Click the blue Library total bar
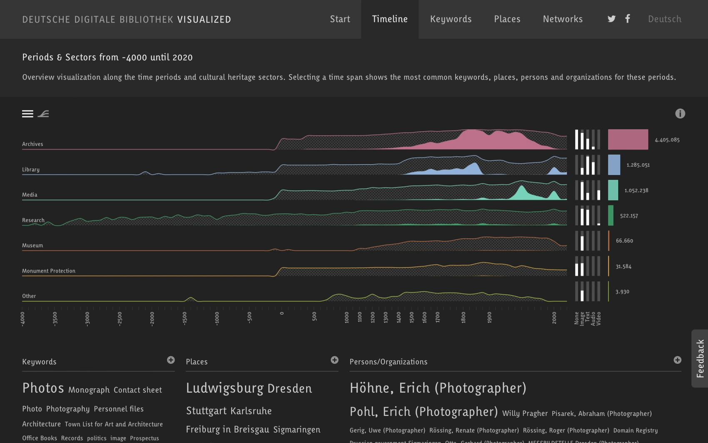 [x=613, y=165]
